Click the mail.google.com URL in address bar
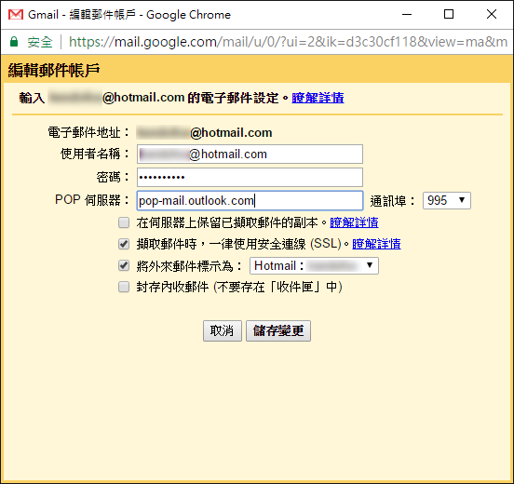Screen dimensions: 514x484 click(288, 42)
